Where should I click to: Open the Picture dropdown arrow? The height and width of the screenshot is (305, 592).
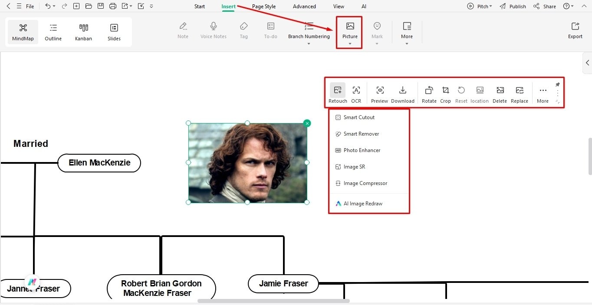pyautogui.click(x=349, y=43)
